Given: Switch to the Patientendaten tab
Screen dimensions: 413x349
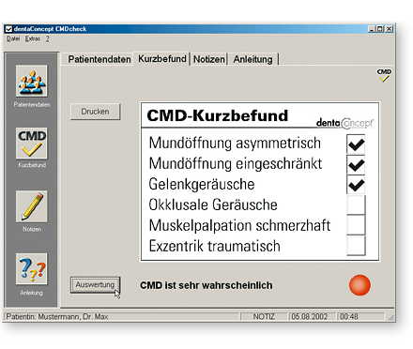Looking at the screenshot, I should (99, 59).
